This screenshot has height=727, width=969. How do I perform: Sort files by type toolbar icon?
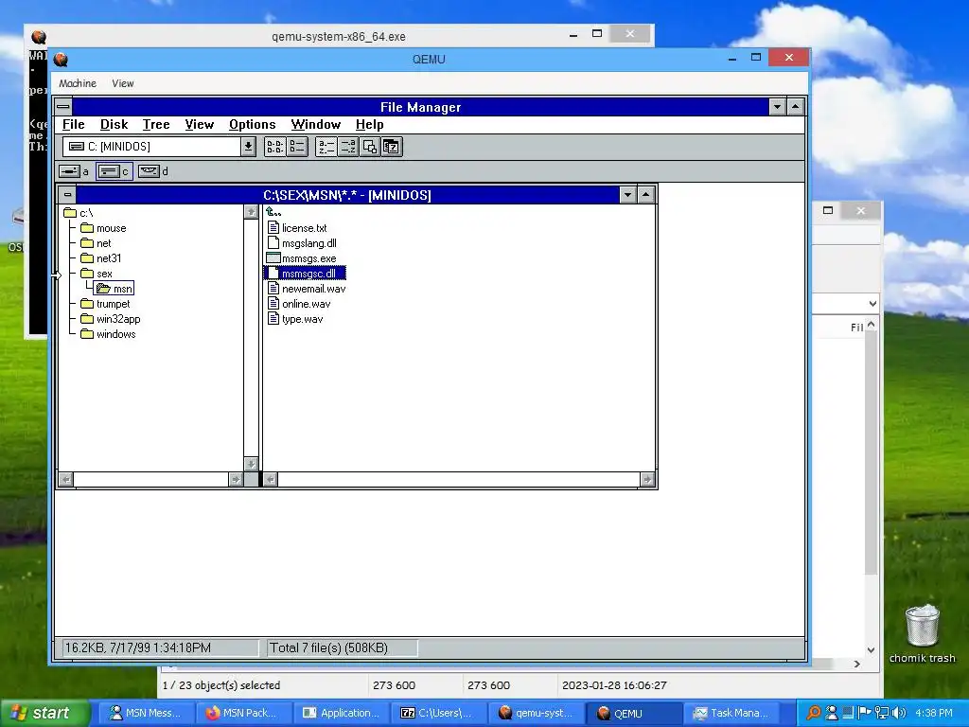348,147
